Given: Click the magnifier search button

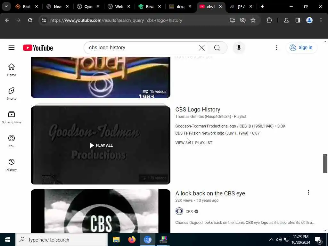Looking at the screenshot, I should click(217, 48).
